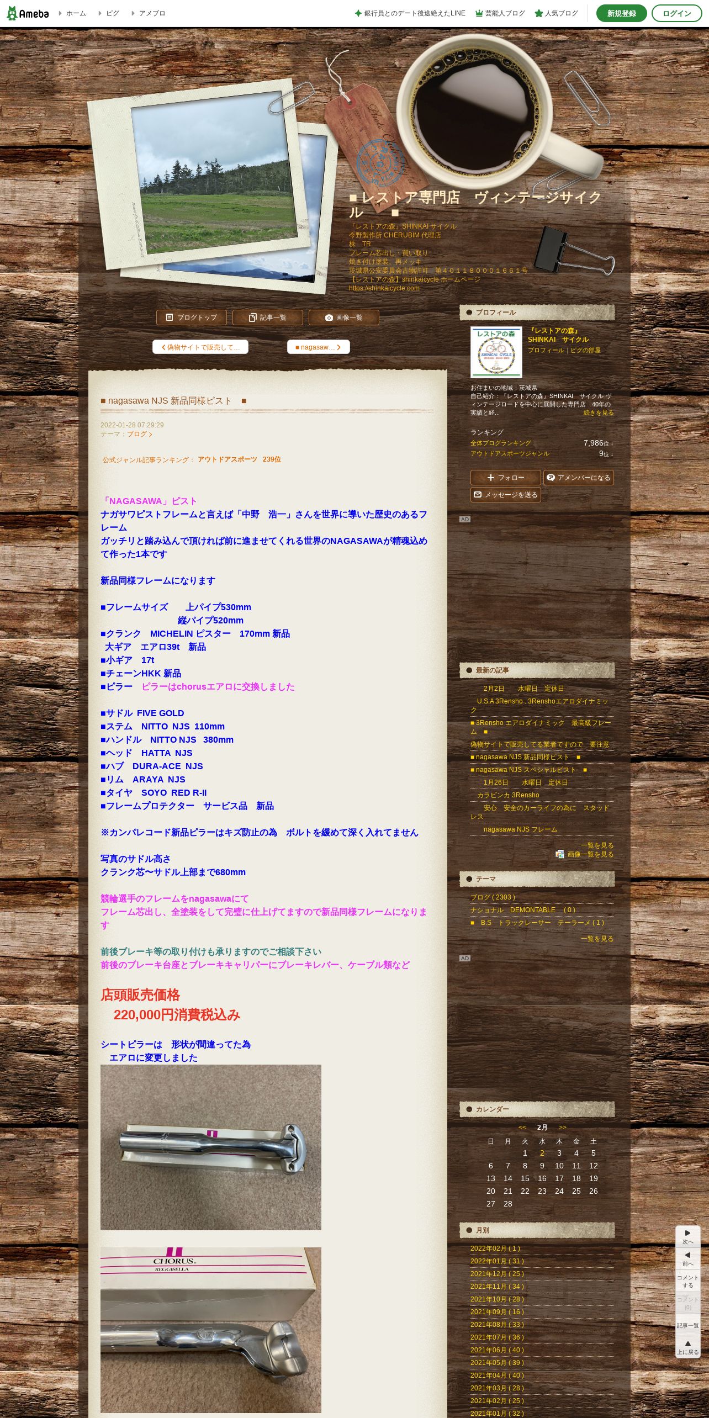The height and width of the screenshot is (1418, 709).
Task: Open the 銀行員とのデート後途絶えたLINE link
Action: pyautogui.click(x=410, y=13)
